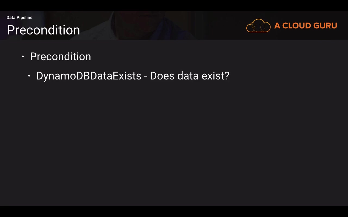
Task: Click the A CLOUD GURU brand text
Action: [306, 26]
